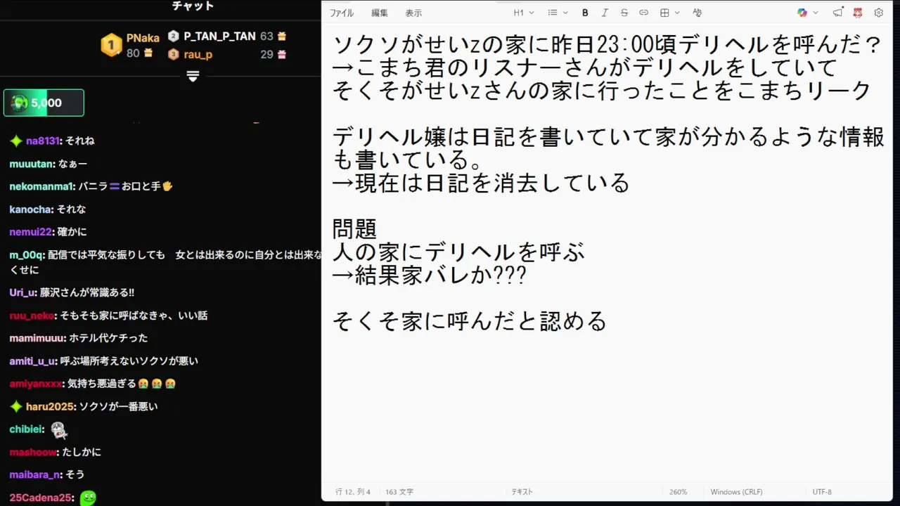This screenshot has height=506, width=900.
Task: Expand the gift leaderboard chevron
Action: pos(193,75)
